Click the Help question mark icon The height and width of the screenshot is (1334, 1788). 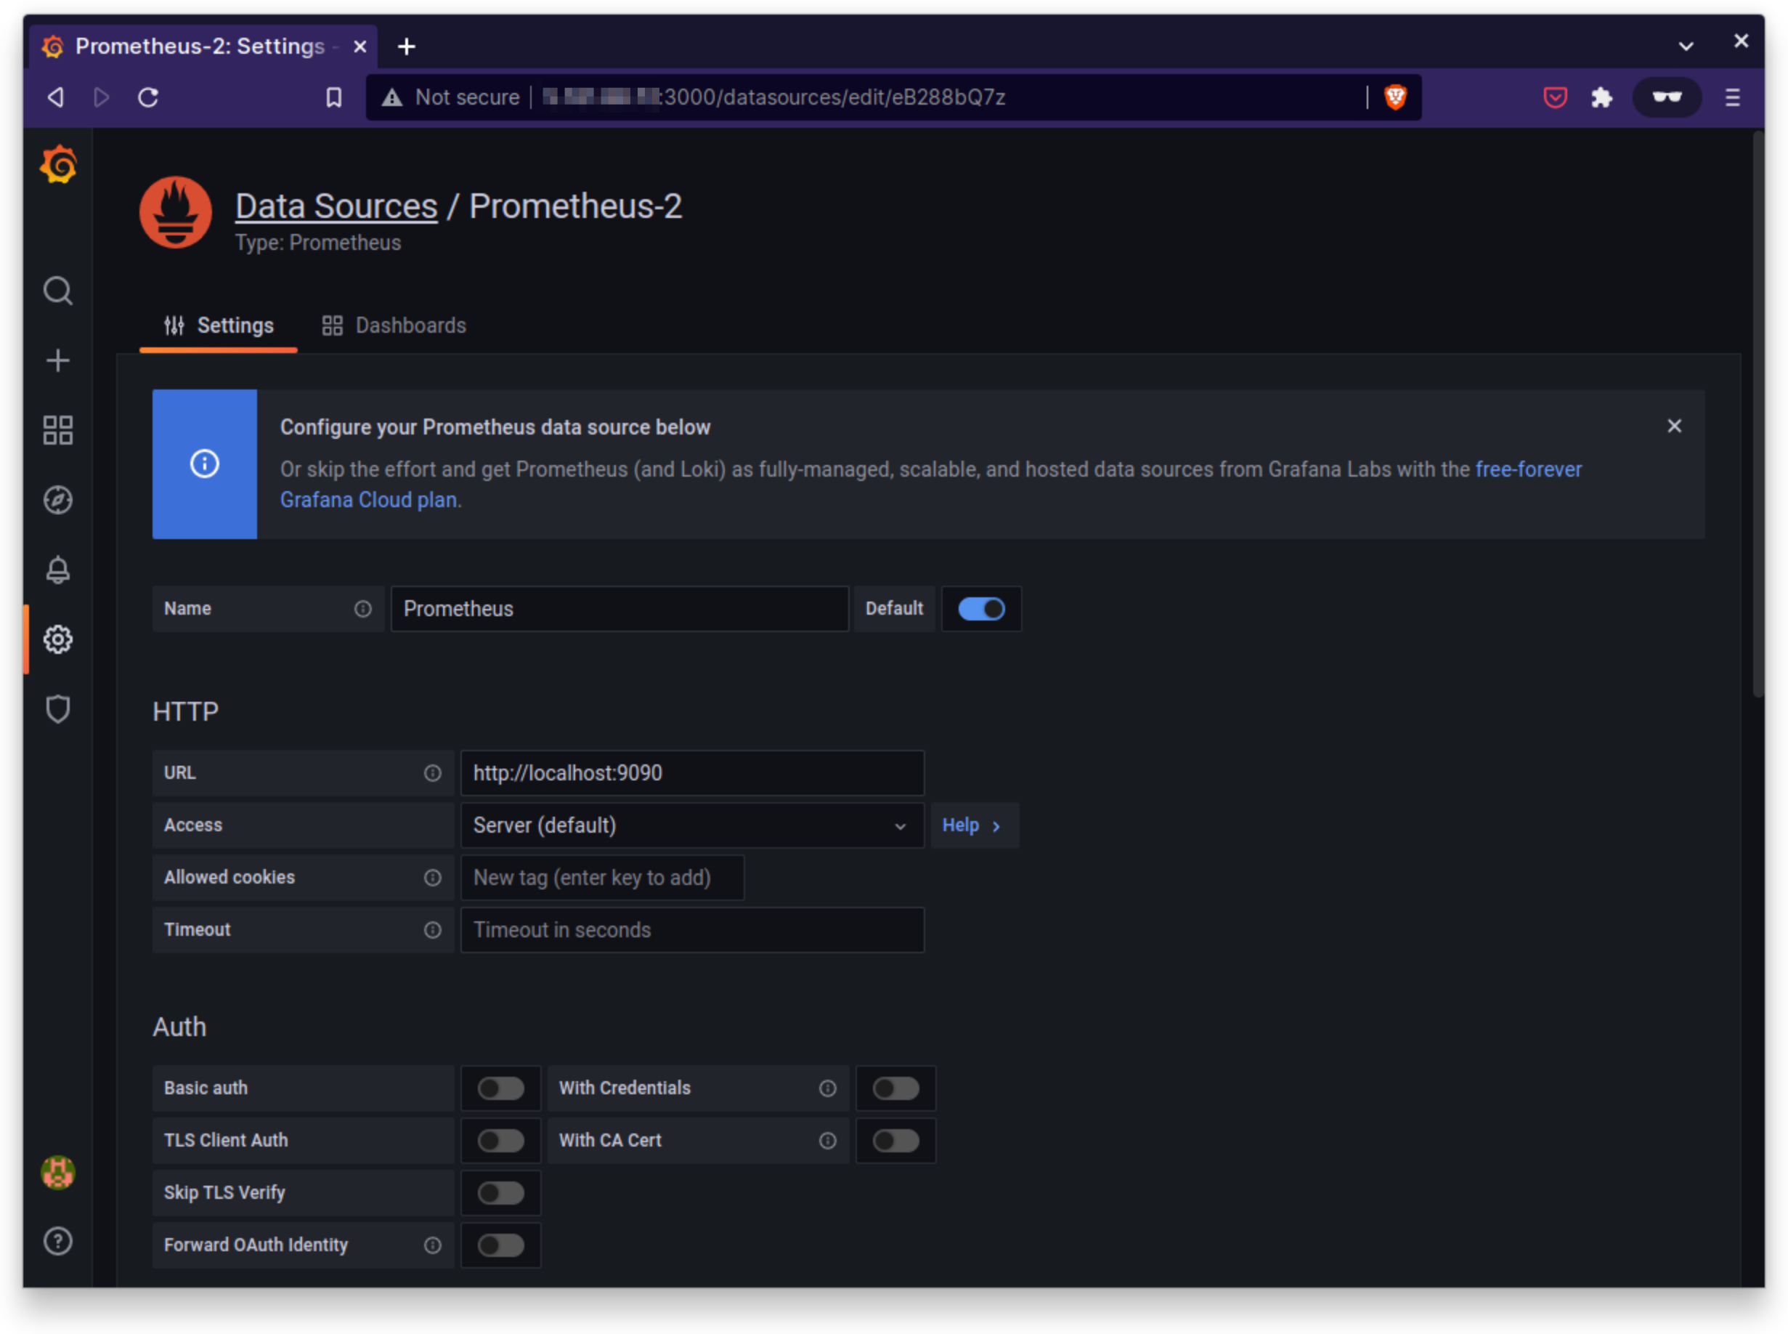pyautogui.click(x=57, y=1241)
